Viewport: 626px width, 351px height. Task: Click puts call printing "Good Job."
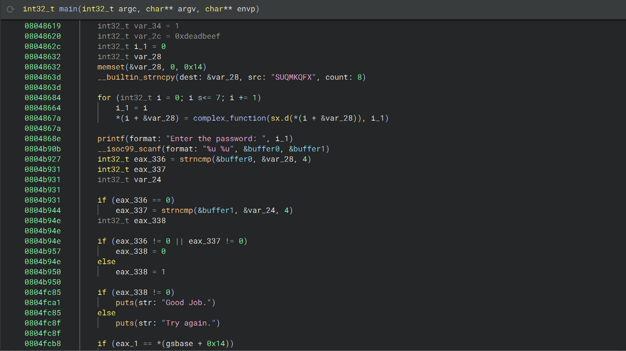pos(125,302)
